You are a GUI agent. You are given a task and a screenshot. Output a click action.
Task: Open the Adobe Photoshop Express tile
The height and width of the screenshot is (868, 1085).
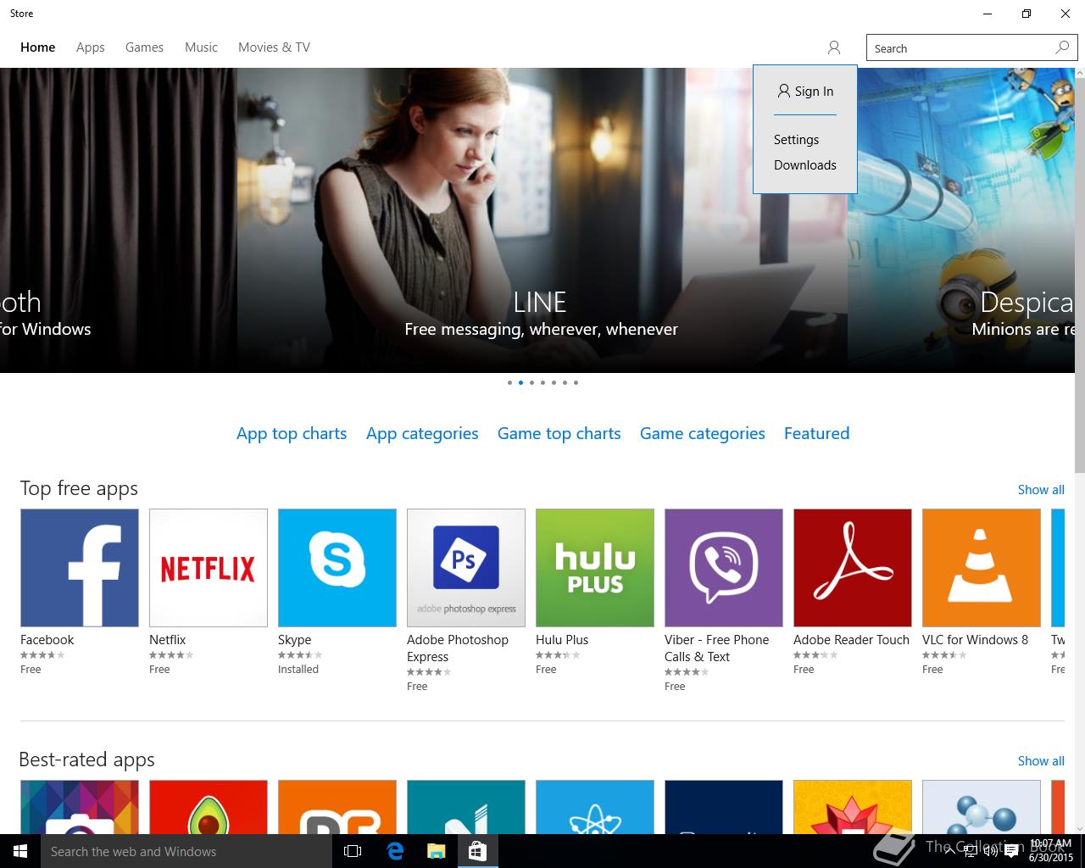[x=466, y=568]
